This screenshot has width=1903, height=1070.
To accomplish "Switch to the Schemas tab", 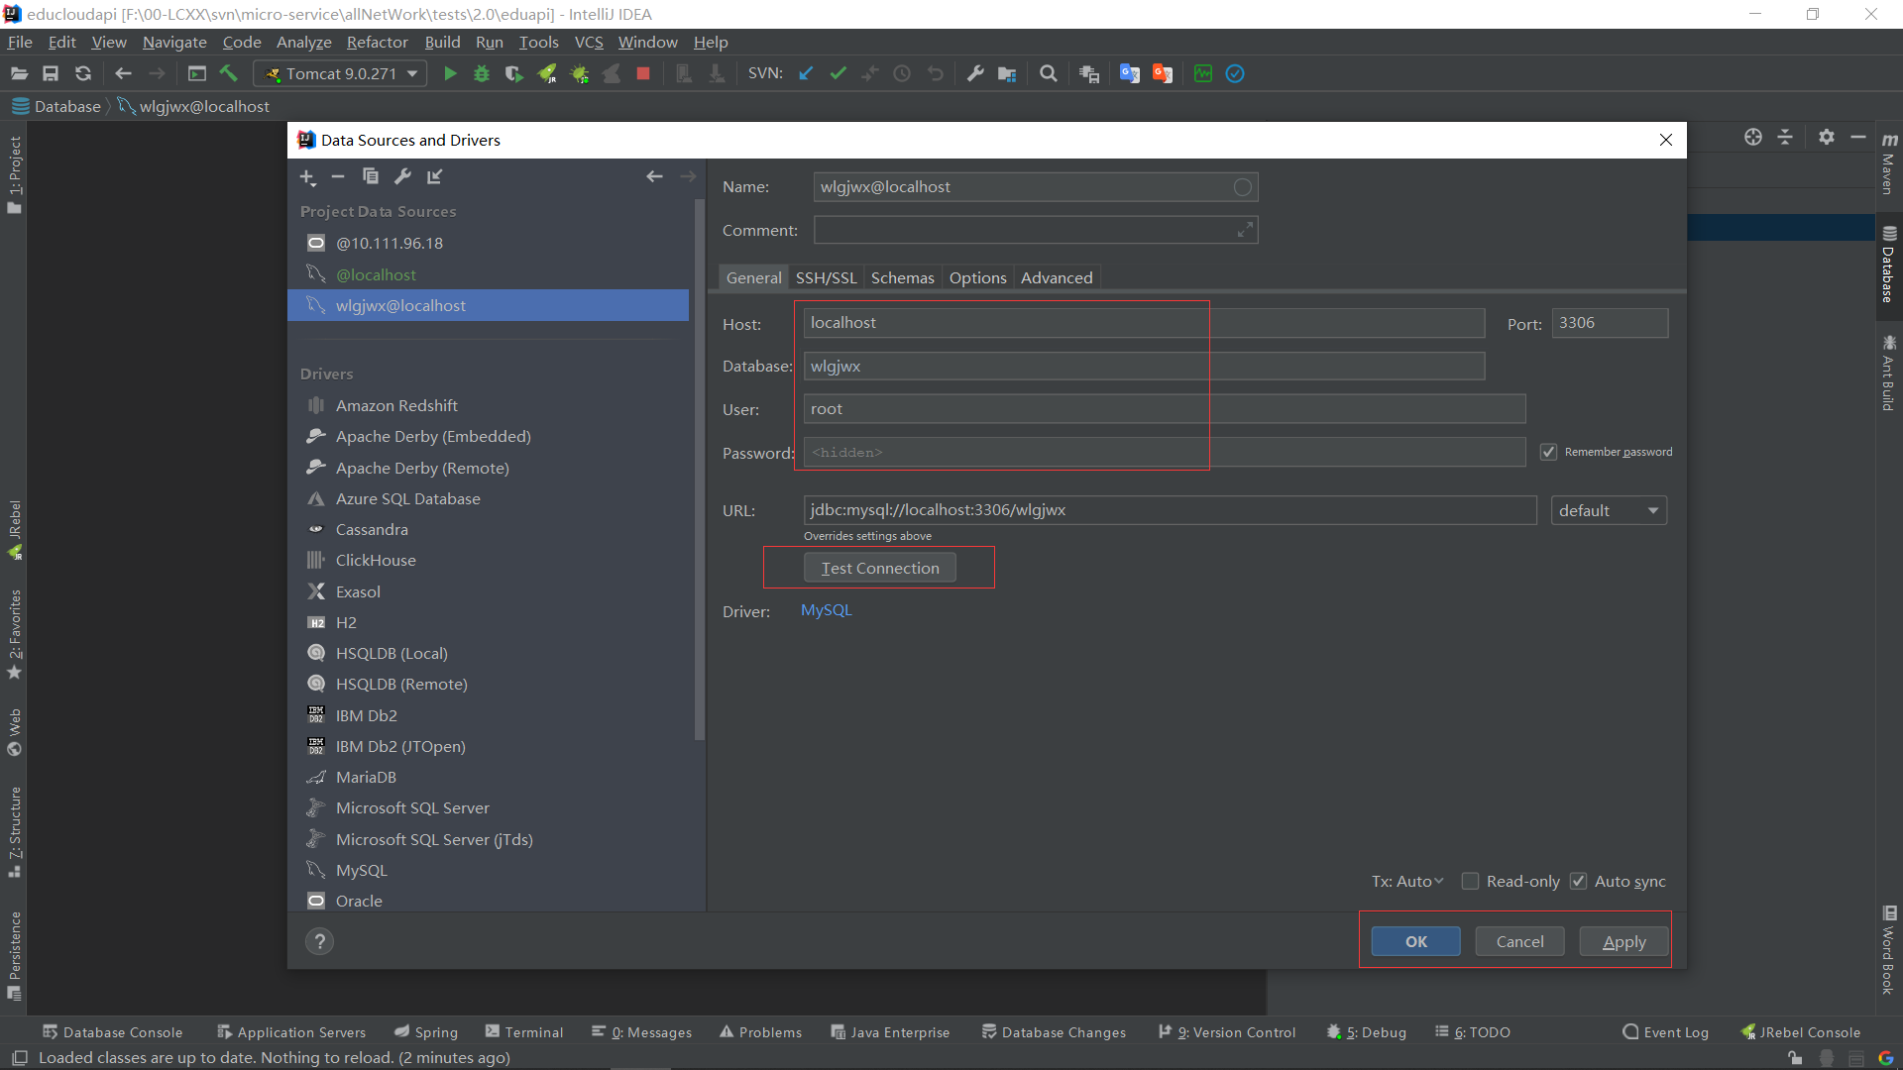I will [902, 277].
